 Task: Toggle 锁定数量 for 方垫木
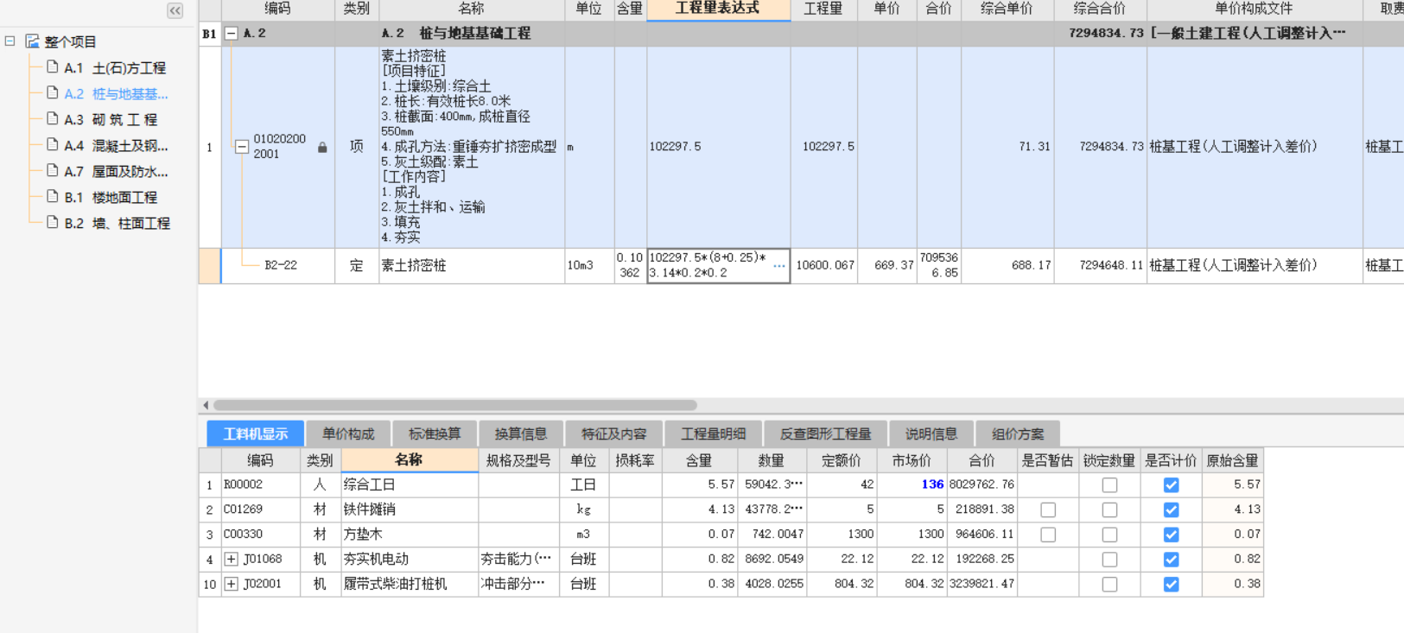coord(1109,535)
